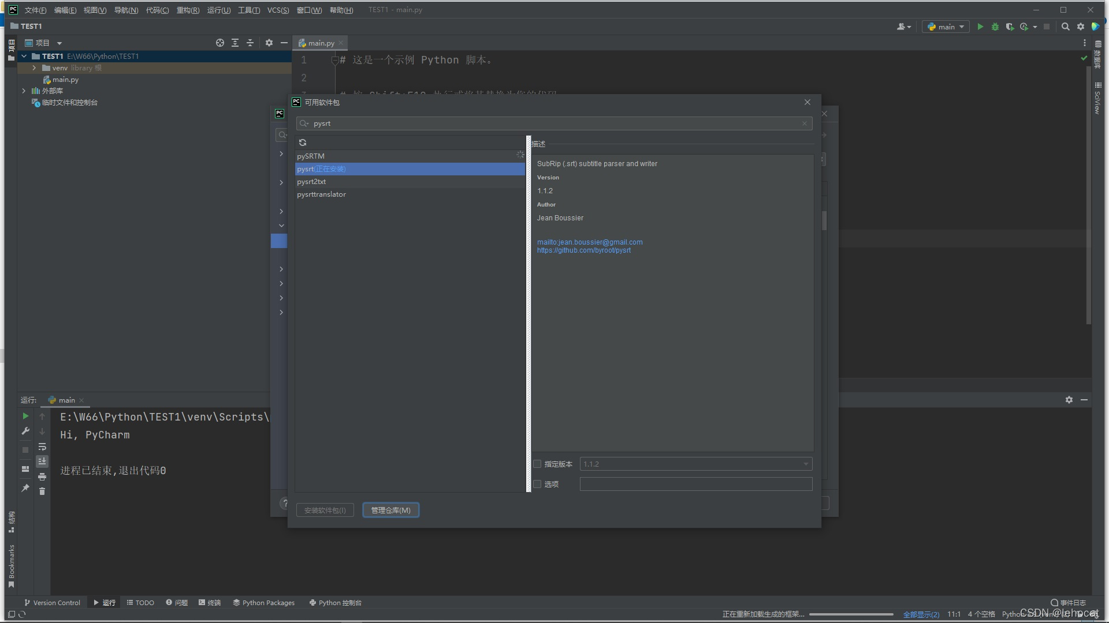Click the 选项 options text field

[x=695, y=484]
